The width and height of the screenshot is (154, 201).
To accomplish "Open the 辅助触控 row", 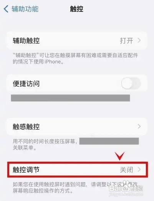I will click(x=77, y=41).
